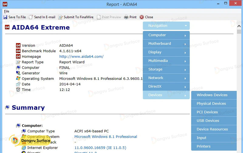Screen dimensions: 243x153
Task: Click the AIDA64 logo in title bar
Action: tap(5, 4)
